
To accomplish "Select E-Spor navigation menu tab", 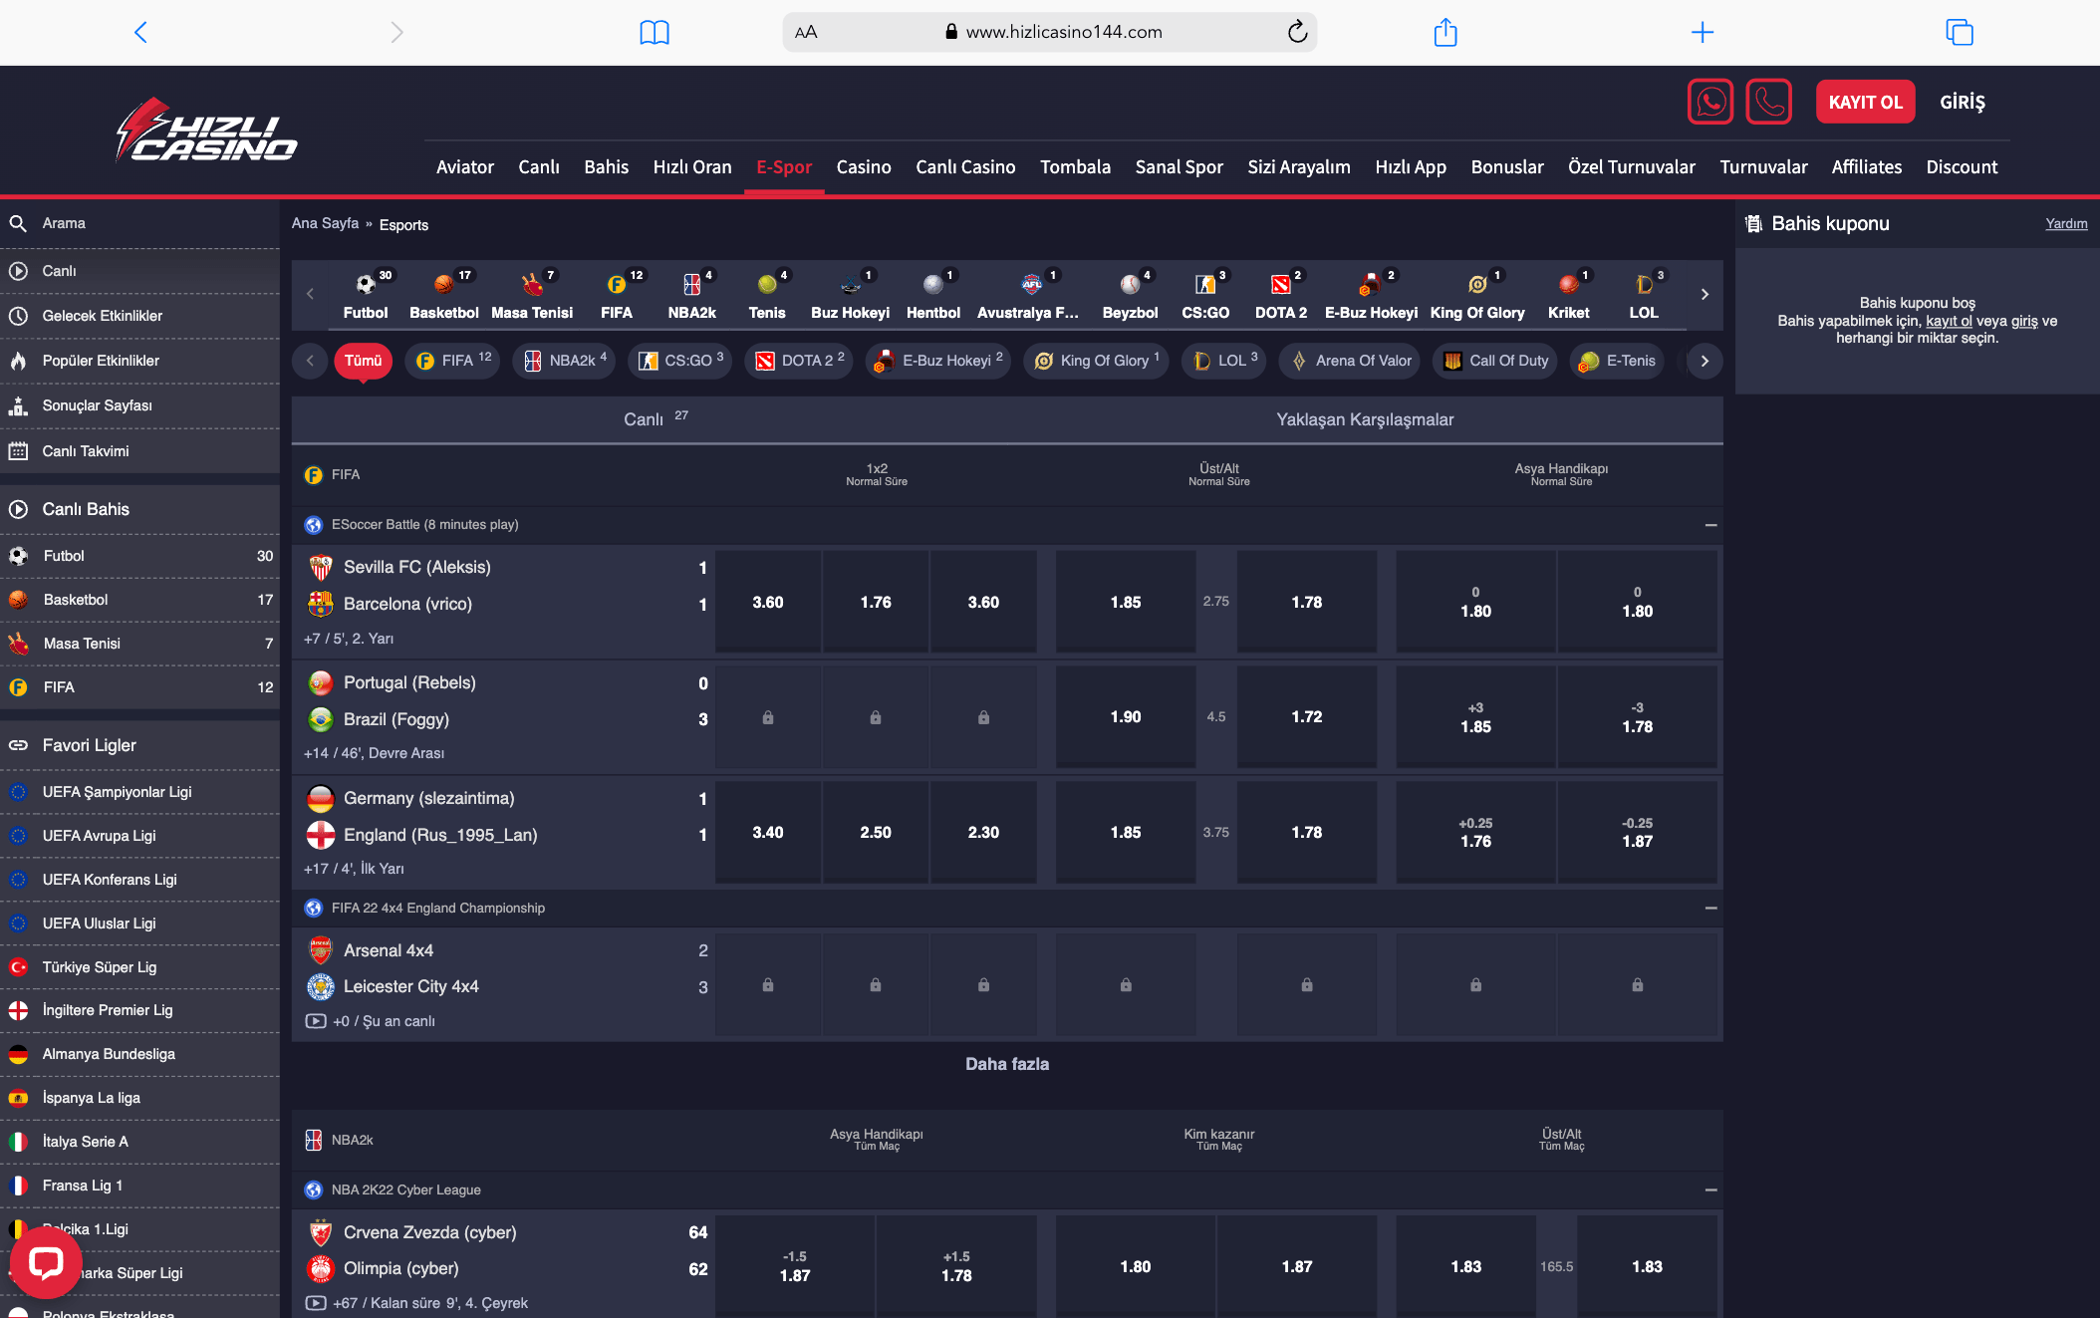I will pos(783,167).
